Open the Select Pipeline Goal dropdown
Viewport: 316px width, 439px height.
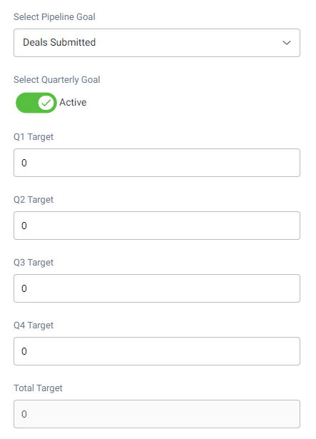157,43
